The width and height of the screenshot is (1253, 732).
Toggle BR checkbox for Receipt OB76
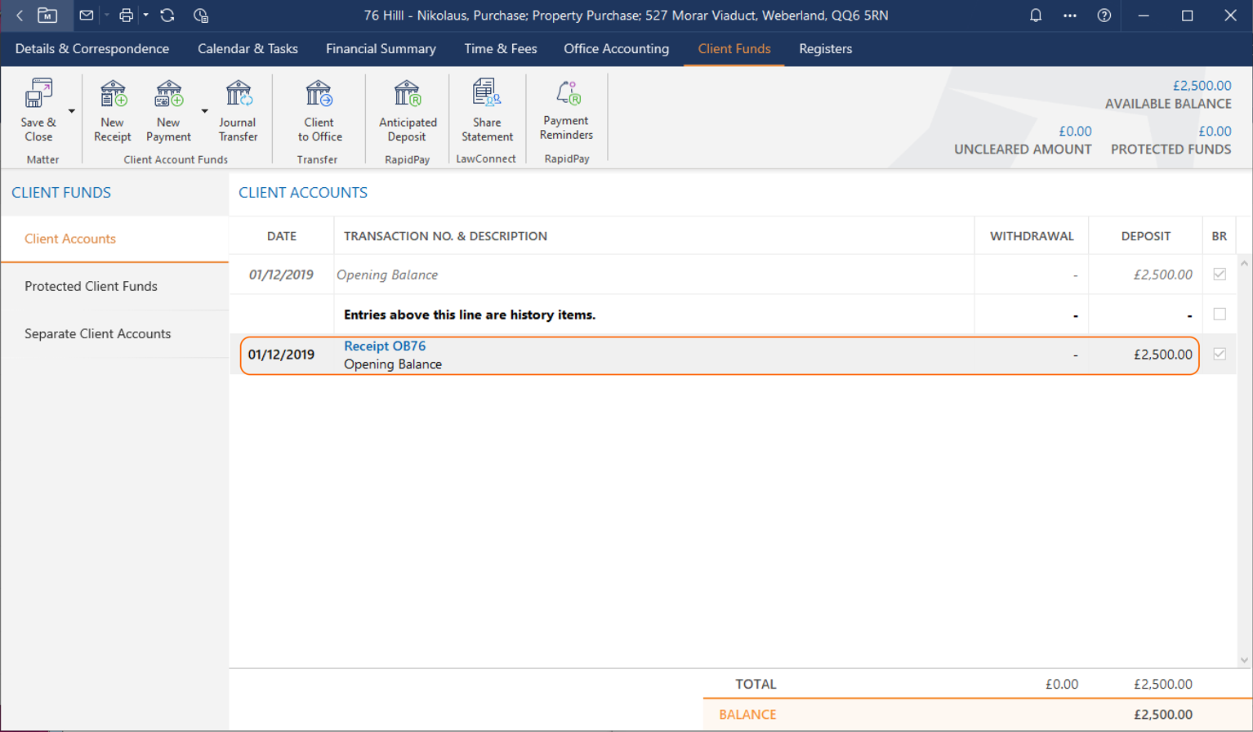coord(1219,355)
